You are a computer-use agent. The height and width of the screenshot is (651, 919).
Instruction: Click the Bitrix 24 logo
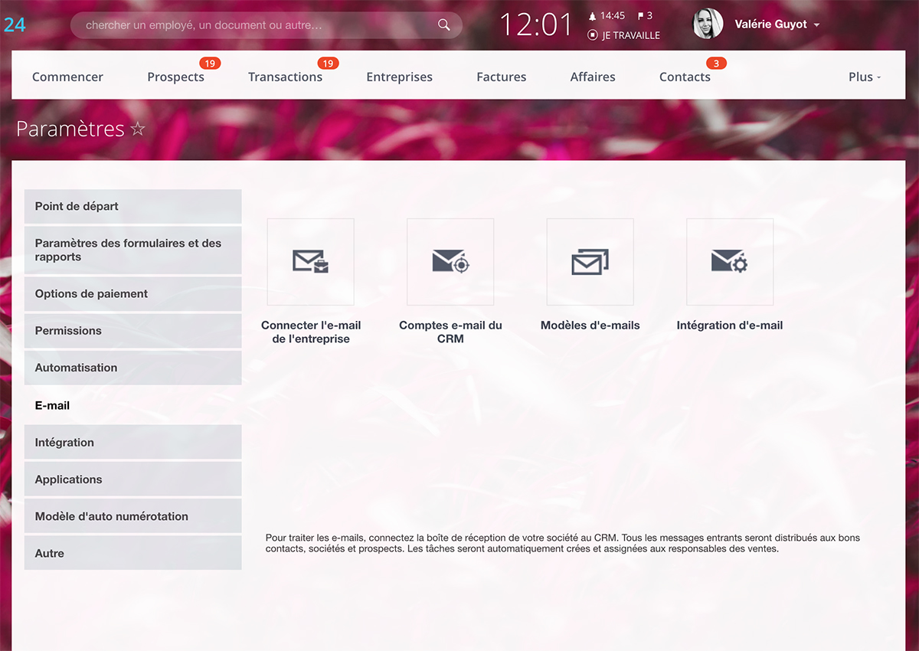(15, 25)
